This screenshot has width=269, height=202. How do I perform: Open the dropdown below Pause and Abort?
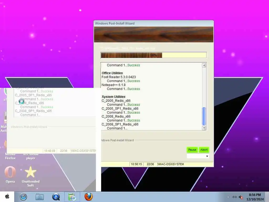tap(198, 156)
